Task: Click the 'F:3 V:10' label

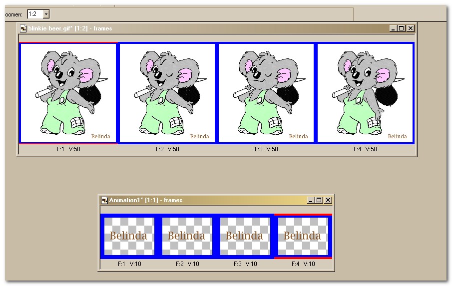Action: [x=245, y=264]
